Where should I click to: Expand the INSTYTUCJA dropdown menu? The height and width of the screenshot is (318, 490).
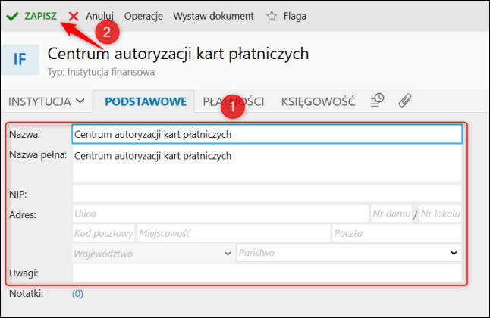[46, 101]
